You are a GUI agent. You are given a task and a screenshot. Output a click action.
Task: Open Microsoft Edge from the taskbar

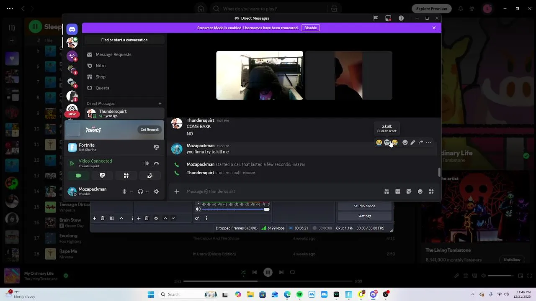tap(287, 294)
